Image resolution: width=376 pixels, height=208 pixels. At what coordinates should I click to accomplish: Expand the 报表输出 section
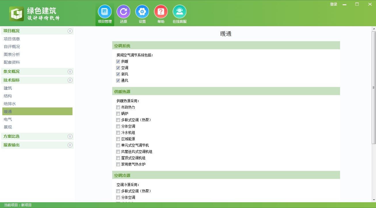tap(70, 145)
